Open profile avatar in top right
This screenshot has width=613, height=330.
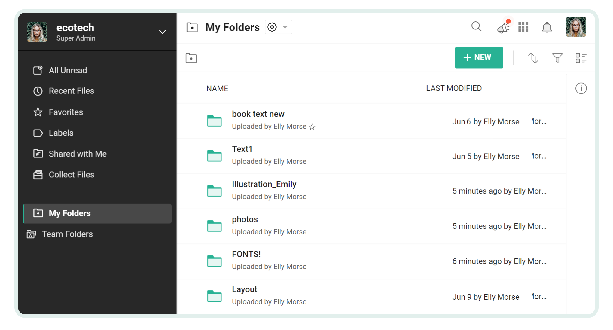coord(576,27)
